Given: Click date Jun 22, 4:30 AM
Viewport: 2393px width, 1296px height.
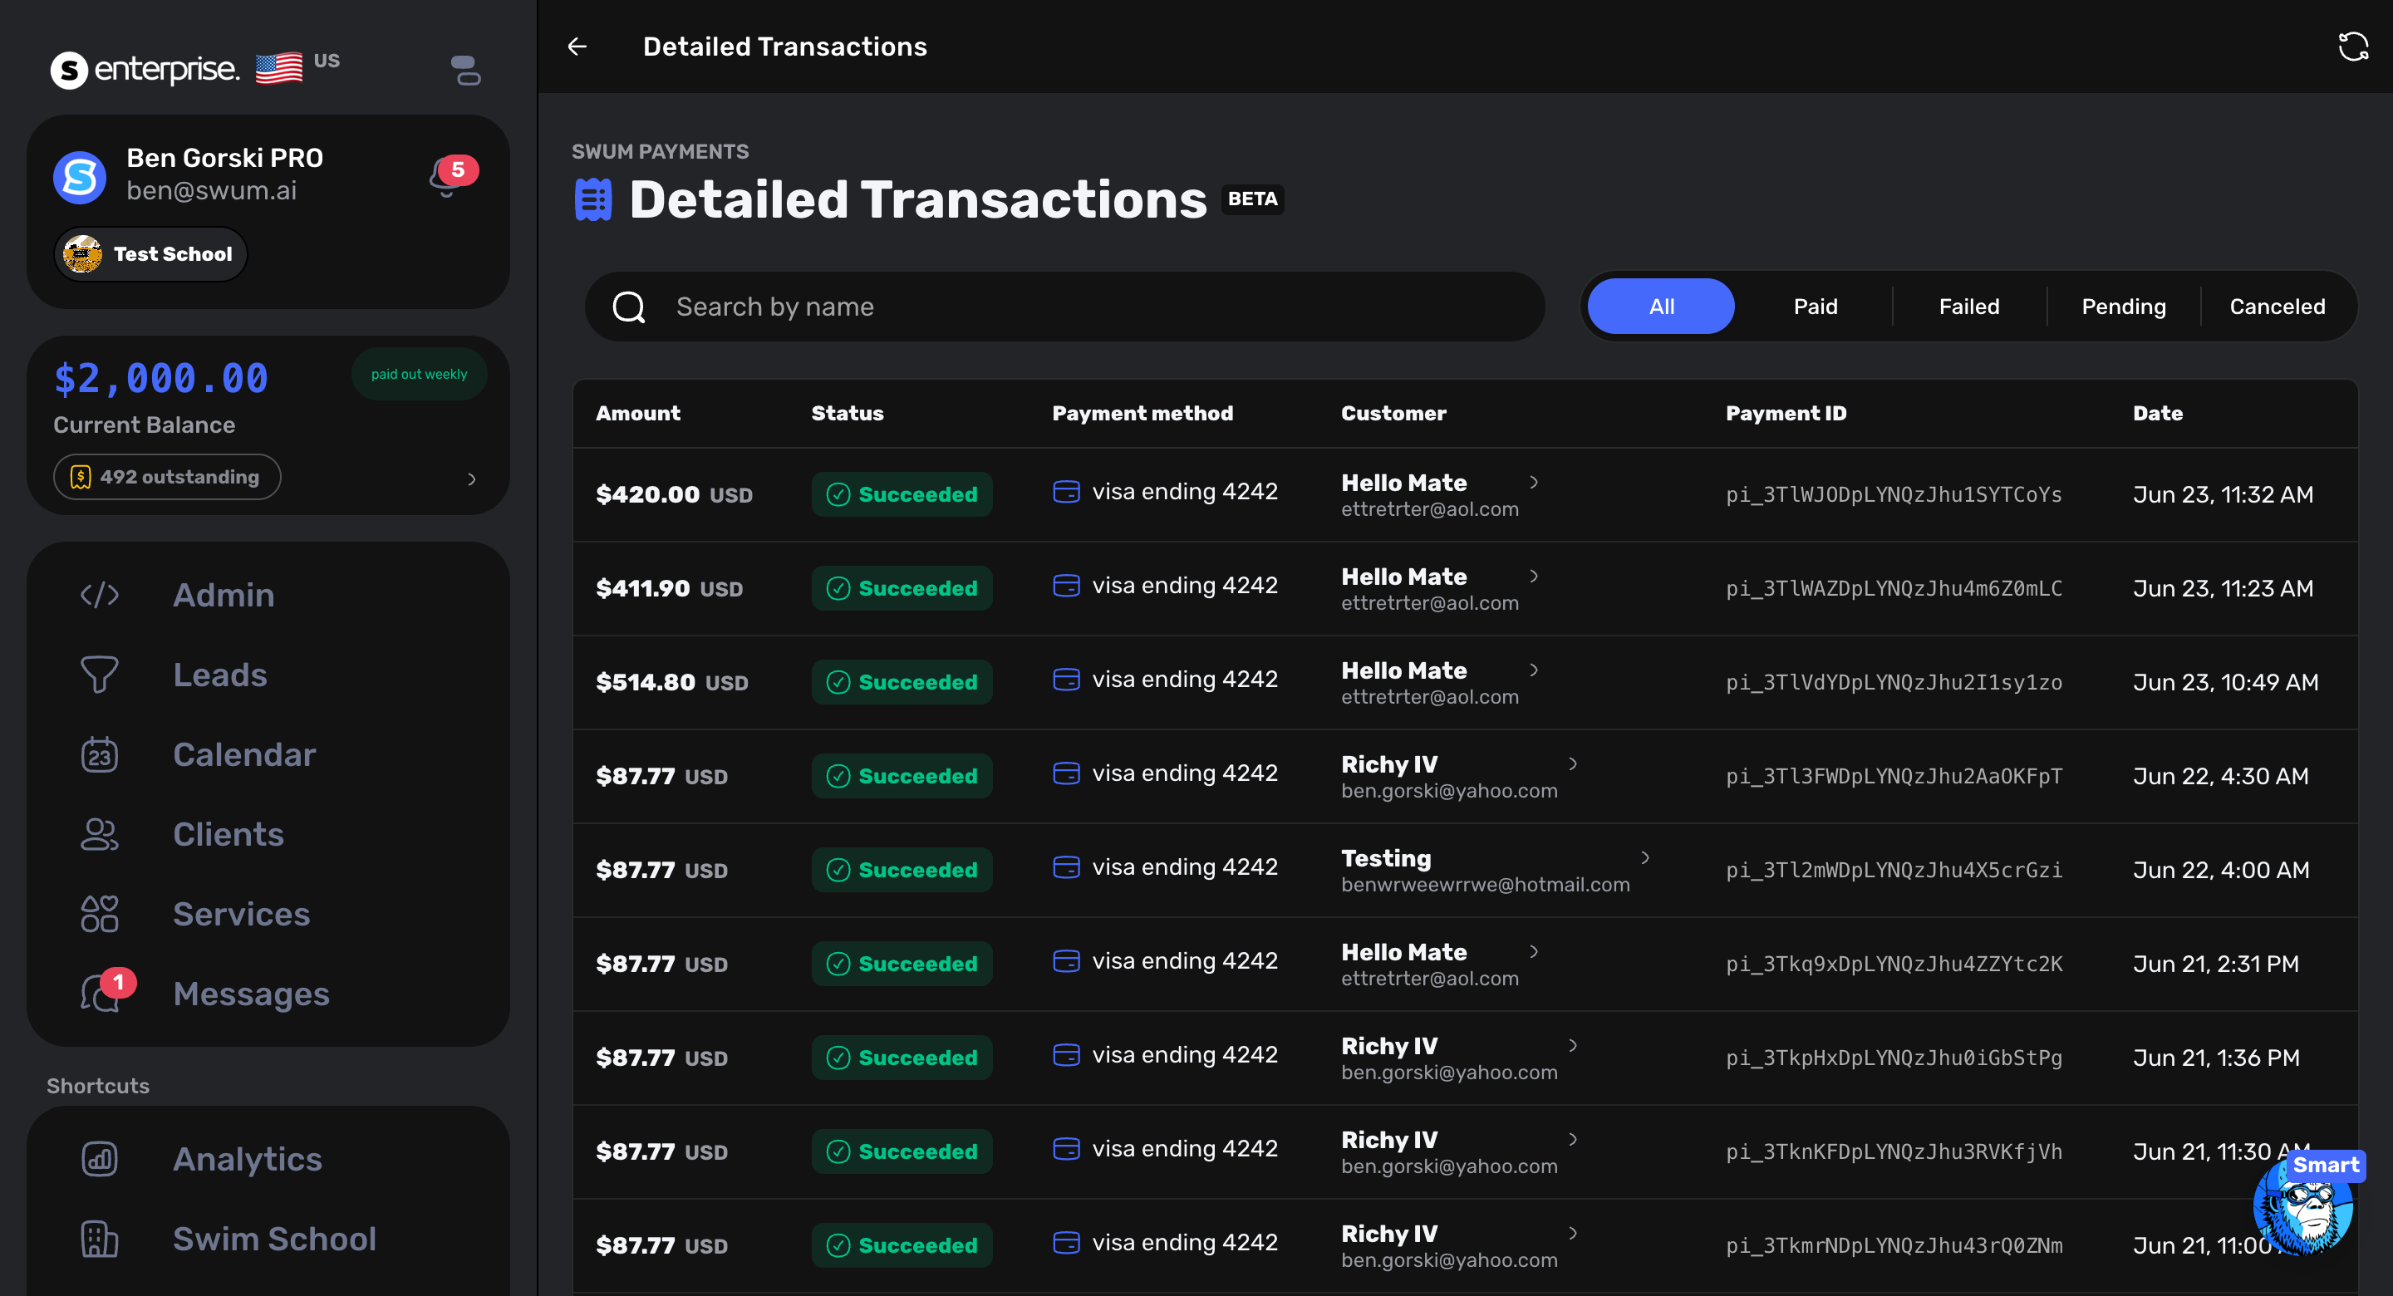Looking at the screenshot, I should [x=2220, y=776].
